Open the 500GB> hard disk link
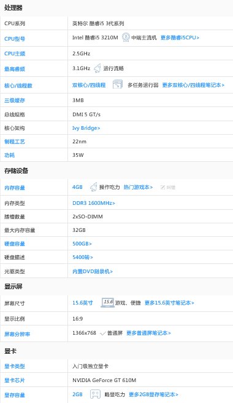 click(82, 244)
